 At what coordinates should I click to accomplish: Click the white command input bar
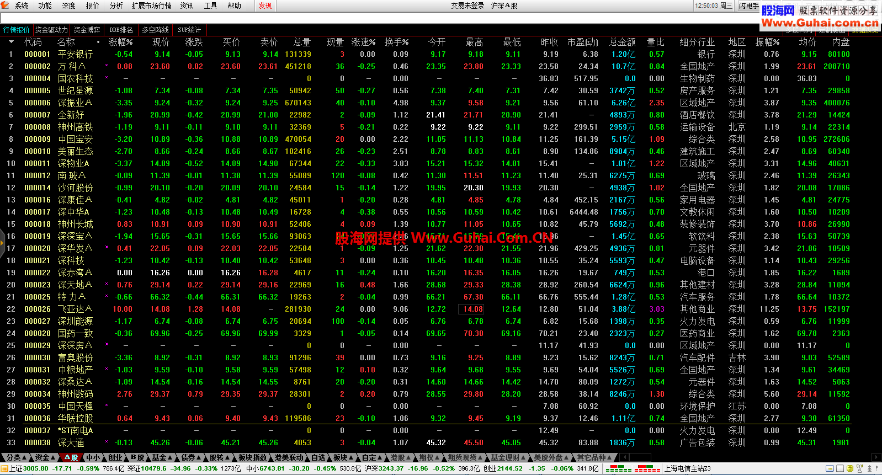(380, 19)
